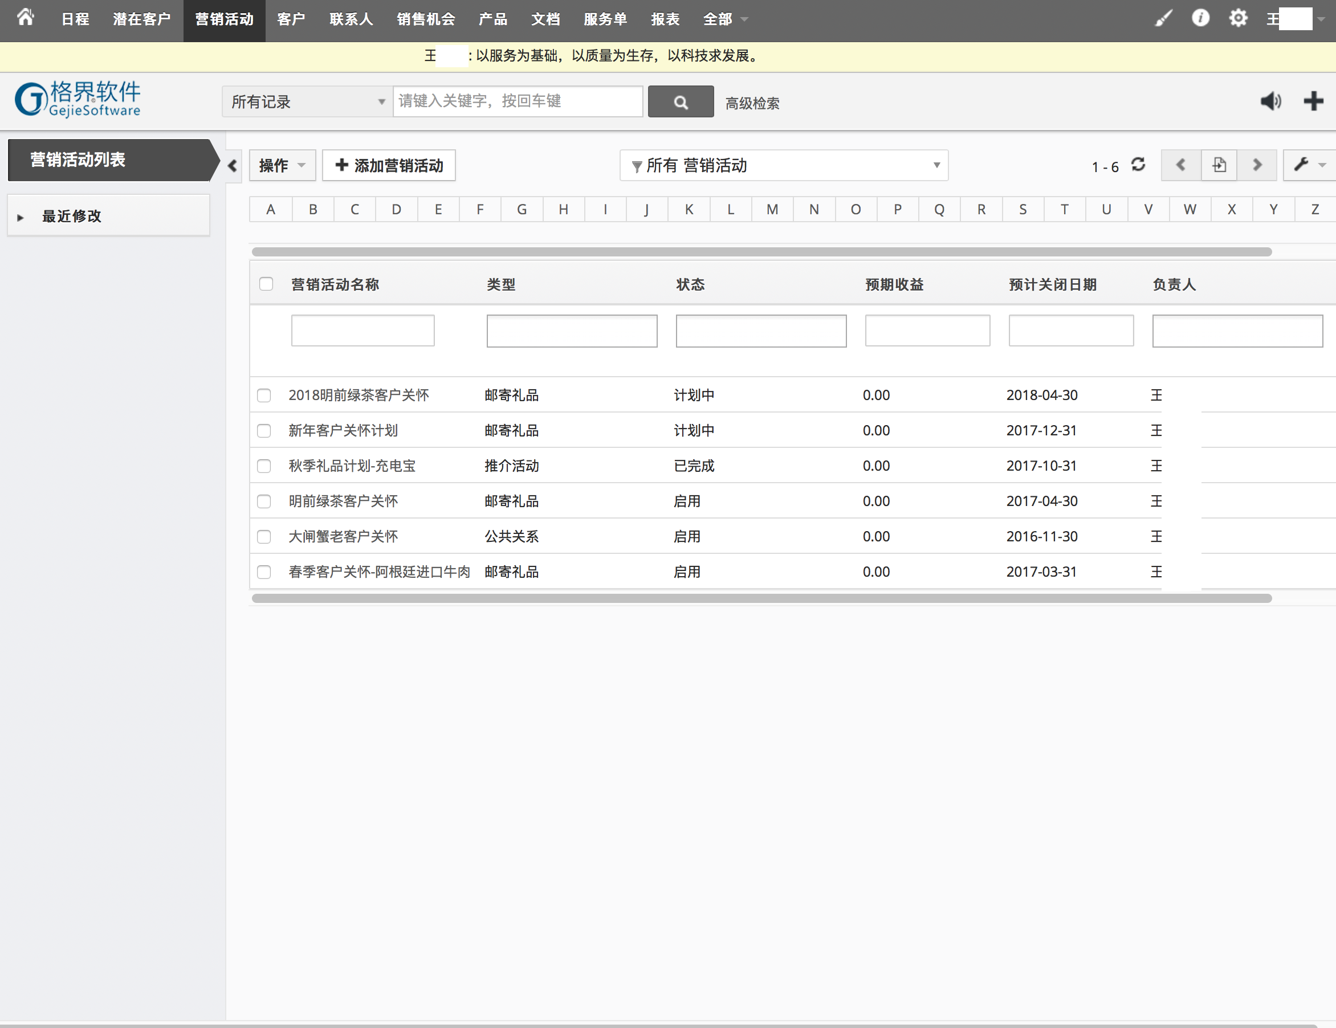Expand the 所有 营销活动 filter dropdown
This screenshot has width=1336, height=1028.
784,165
